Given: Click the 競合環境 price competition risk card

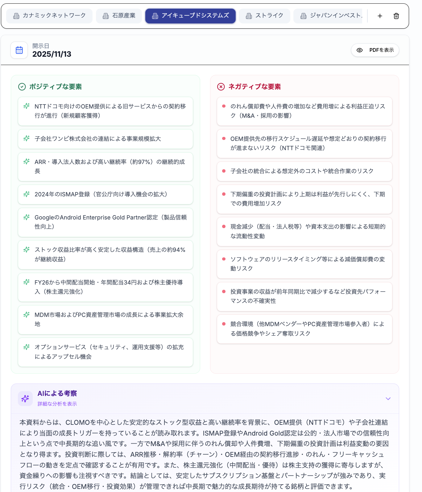Looking at the screenshot, I should click(304, 329).
